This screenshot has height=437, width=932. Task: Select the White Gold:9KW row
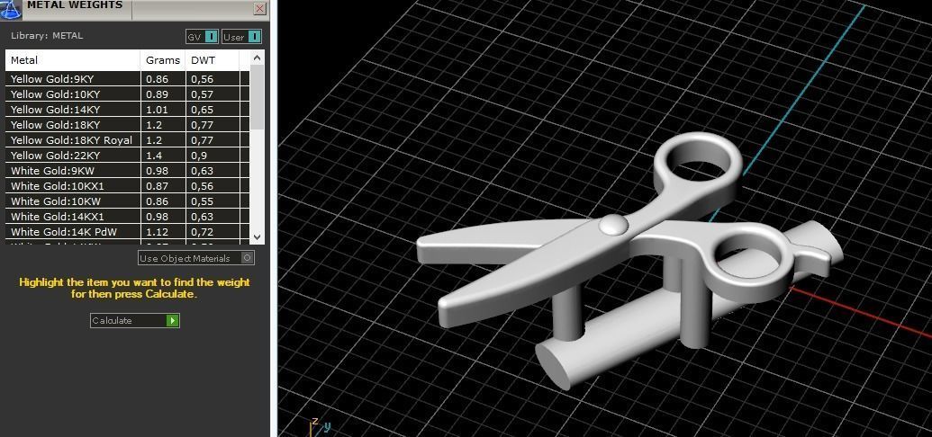click(x=127, y=171)
